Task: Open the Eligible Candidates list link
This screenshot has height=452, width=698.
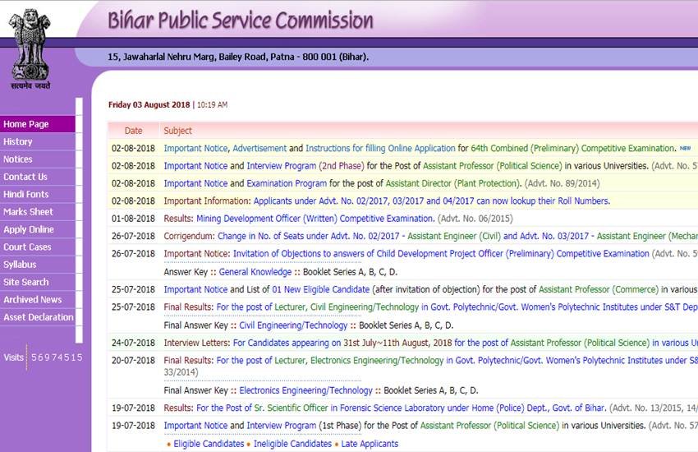Action: click(209, 444)
